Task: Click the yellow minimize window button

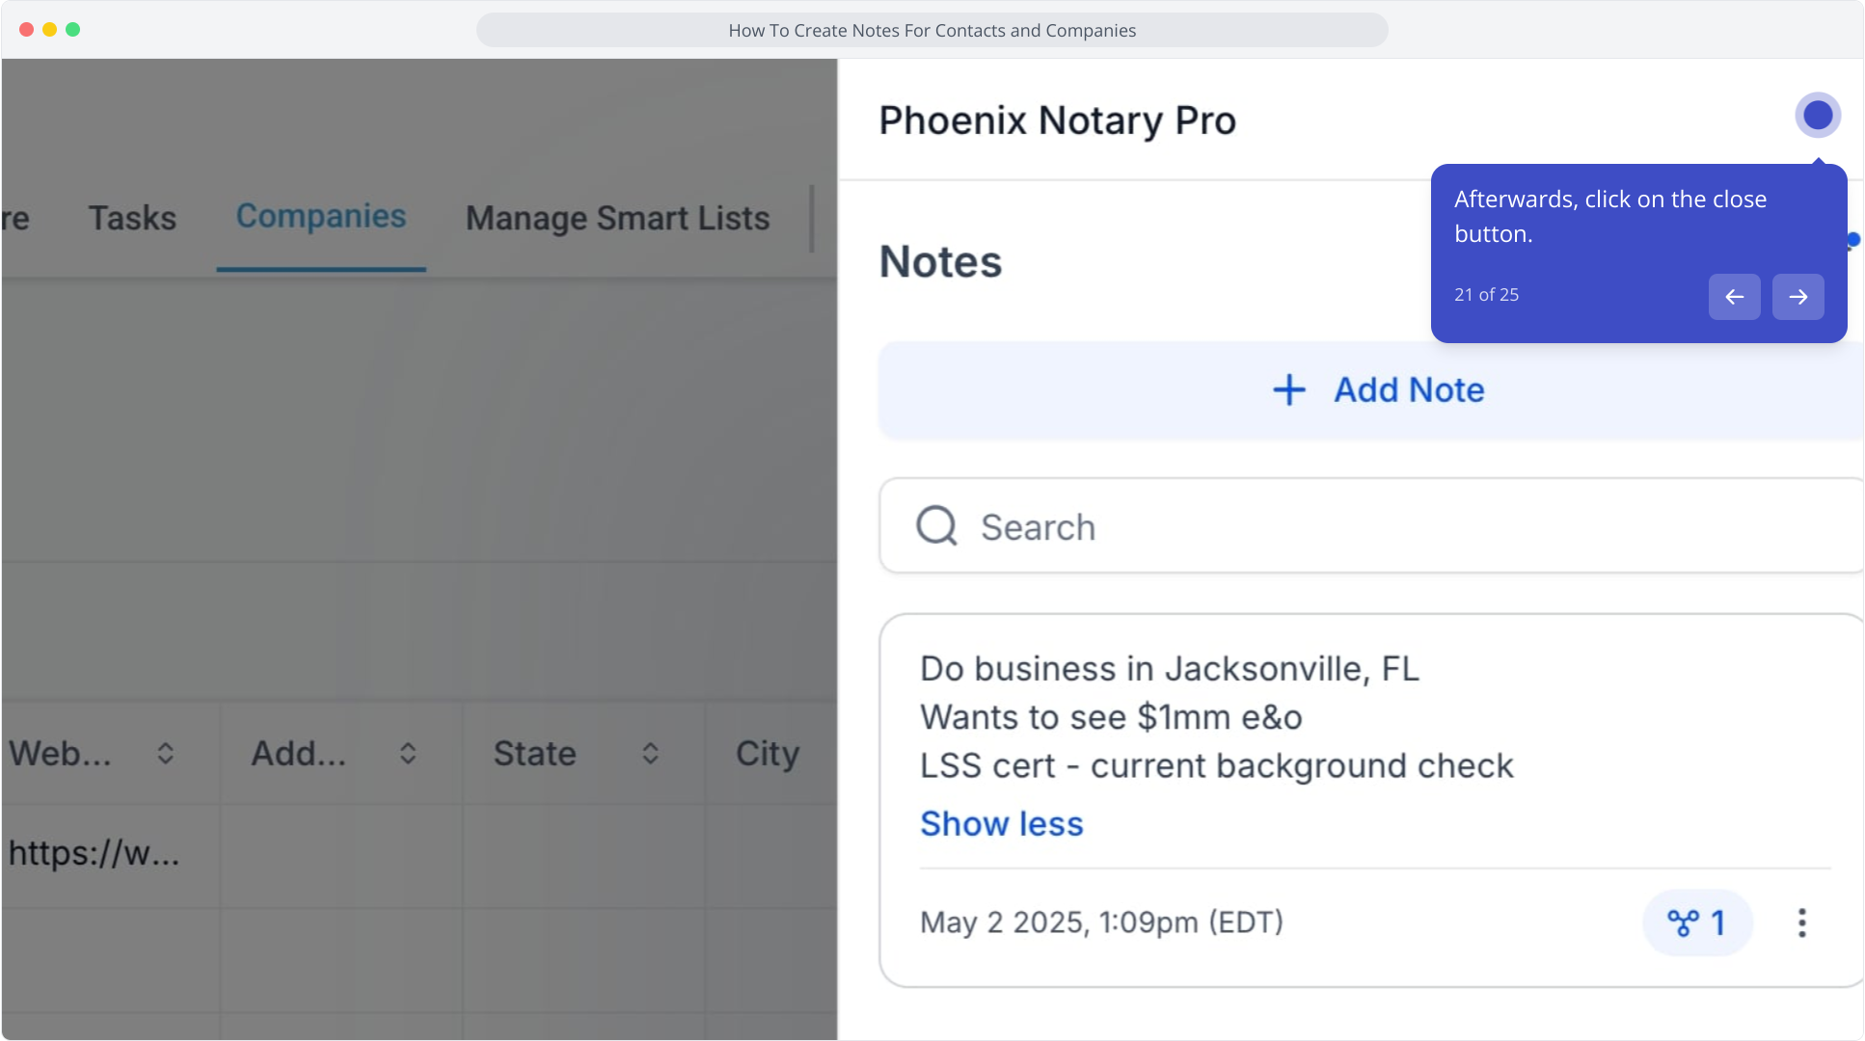Action: (49, 30)
